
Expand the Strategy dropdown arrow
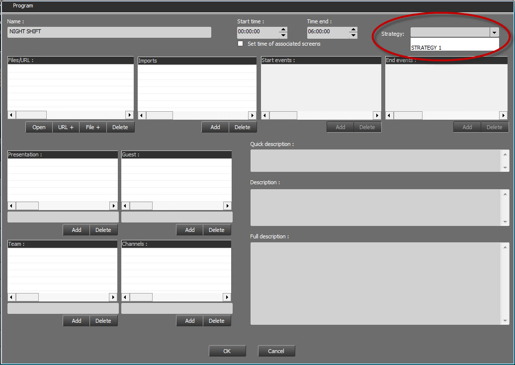(494, 32)
